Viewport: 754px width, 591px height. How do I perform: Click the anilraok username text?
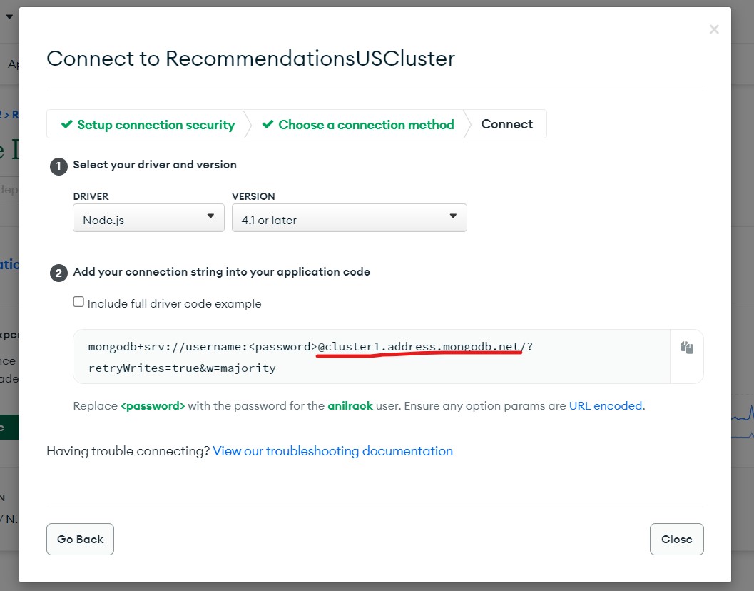(350, 405)
